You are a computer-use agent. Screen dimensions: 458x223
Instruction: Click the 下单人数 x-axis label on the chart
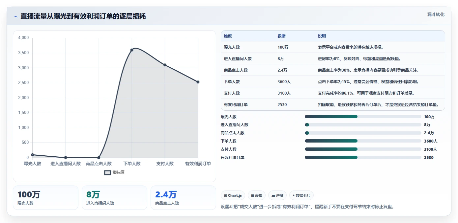click(x=132, y=164)
